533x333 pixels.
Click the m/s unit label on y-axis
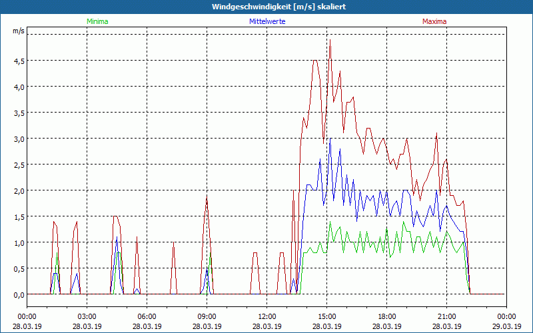pyautogui.click(x=18, y=31)
